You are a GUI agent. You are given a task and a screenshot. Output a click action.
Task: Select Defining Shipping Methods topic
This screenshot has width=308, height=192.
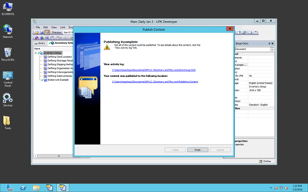click(x=60, y=64)
